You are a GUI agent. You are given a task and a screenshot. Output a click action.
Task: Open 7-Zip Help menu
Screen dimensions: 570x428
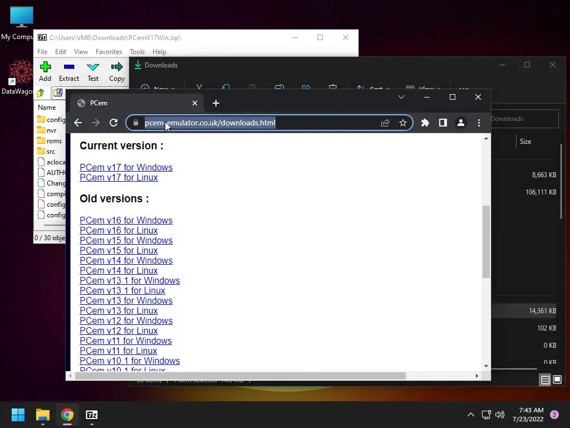159,52
